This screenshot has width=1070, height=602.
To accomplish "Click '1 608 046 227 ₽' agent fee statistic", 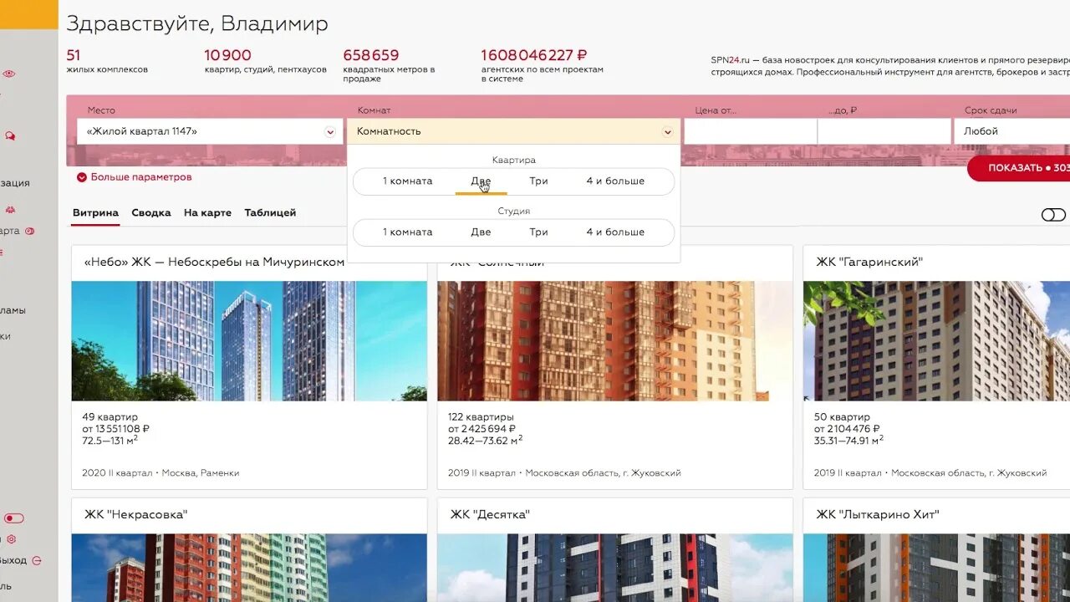I will pos(542,65).
